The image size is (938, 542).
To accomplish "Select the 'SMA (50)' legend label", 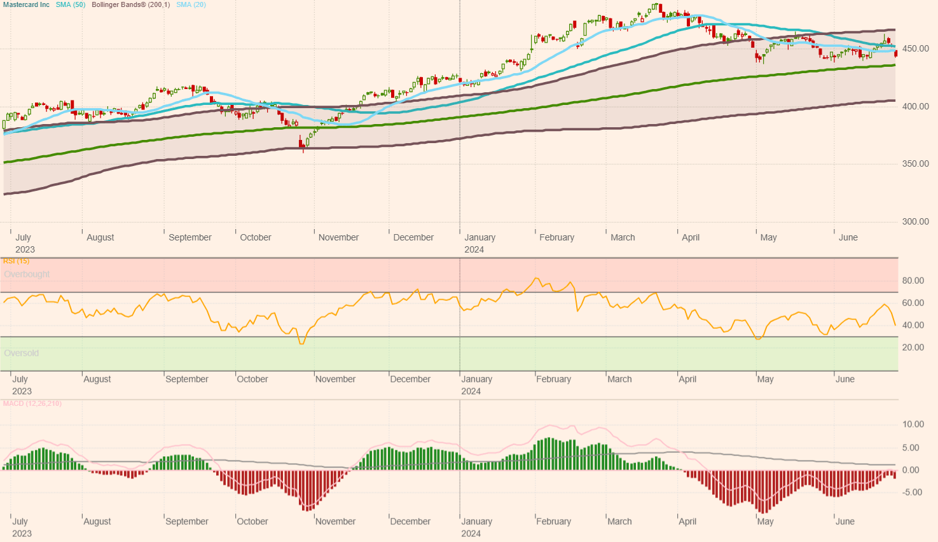I will pos(71,4).
